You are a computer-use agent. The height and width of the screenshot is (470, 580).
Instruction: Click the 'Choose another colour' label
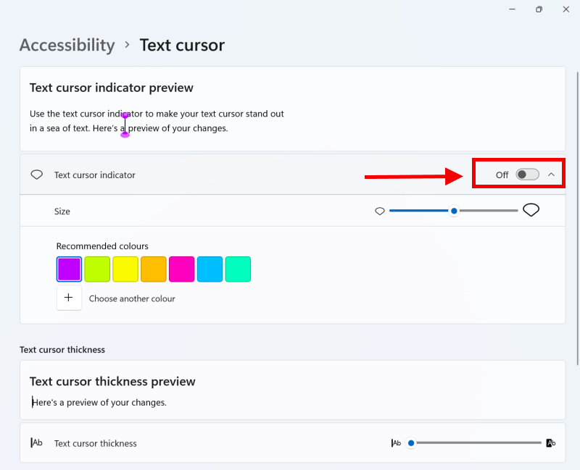pos(132,298)
